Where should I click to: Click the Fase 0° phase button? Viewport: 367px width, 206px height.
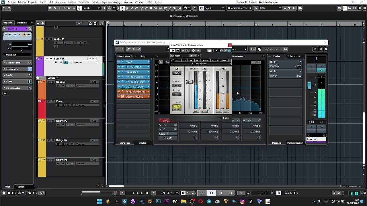[x=168, y=138]
